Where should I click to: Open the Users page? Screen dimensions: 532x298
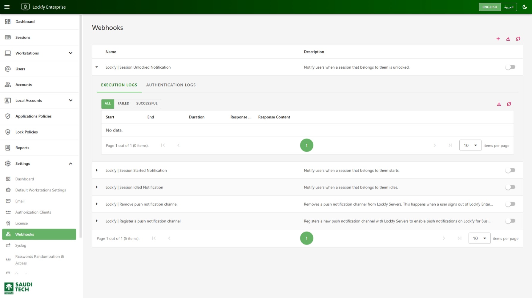[x=40, y=69]
